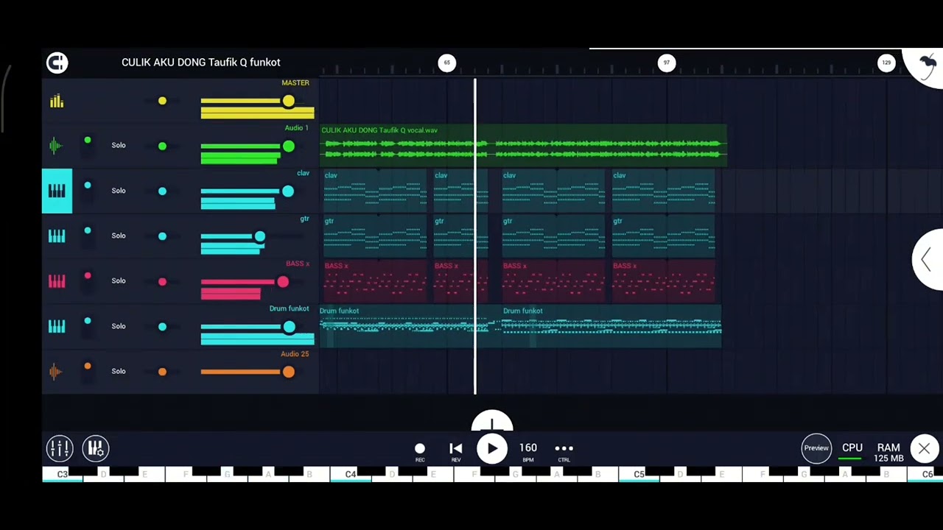Screen dimensions: 943x530
Task: Toggle mute dot on gtr track
Action: click(88, 231)
